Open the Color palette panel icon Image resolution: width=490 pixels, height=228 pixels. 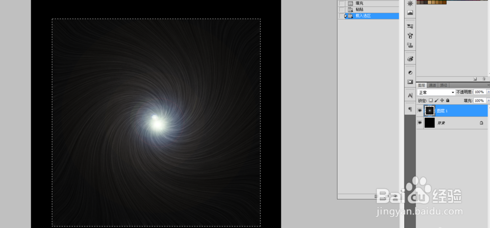click(410, 59)
